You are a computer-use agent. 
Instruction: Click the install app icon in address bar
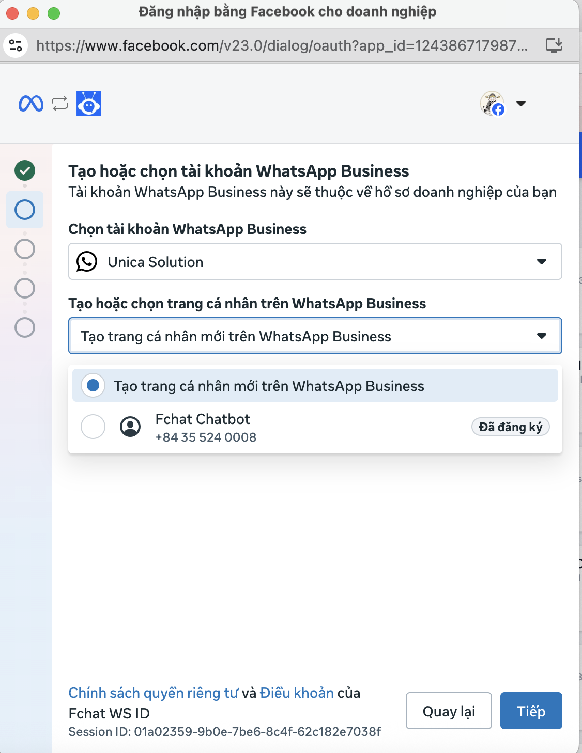coord(554,45)
